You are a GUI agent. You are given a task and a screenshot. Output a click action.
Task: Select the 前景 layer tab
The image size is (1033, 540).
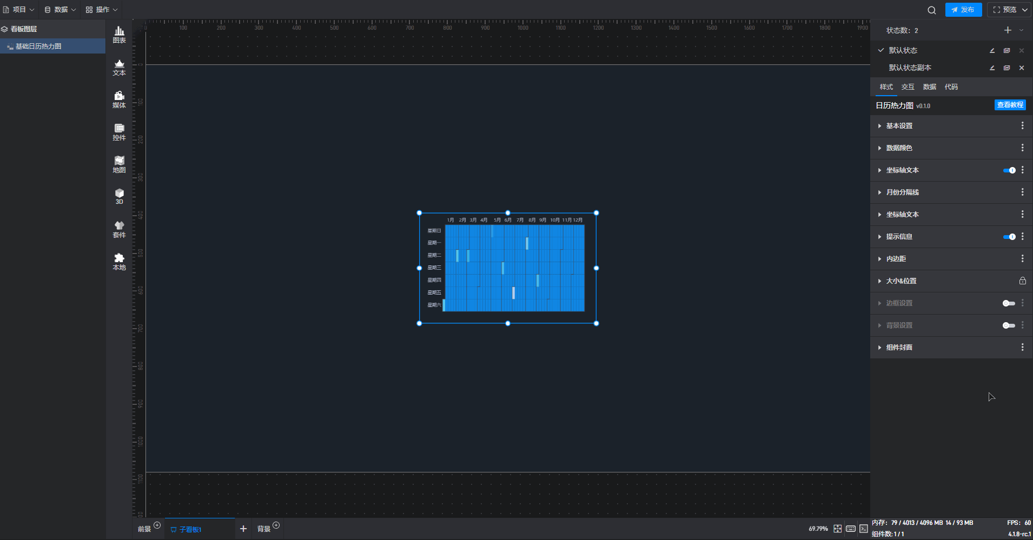point(144,529)
